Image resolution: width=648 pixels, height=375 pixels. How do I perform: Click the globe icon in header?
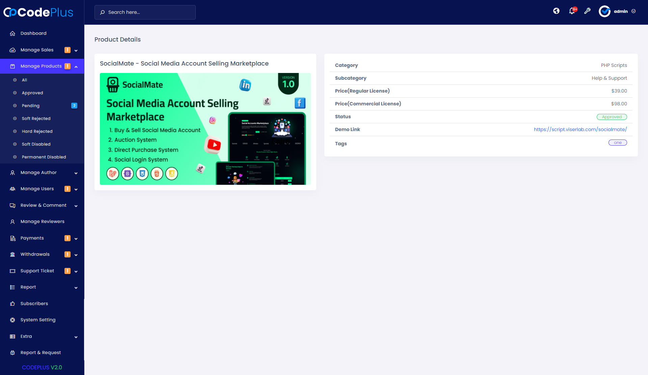pos(556,11)
